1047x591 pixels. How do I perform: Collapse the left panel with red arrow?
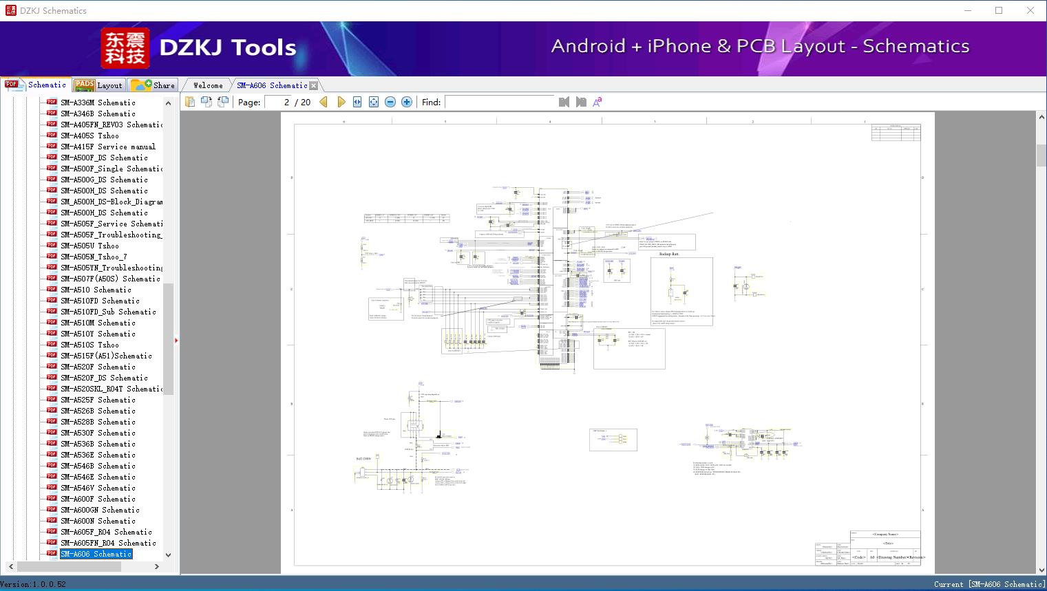pyautogui.click(x=176, y=340)
